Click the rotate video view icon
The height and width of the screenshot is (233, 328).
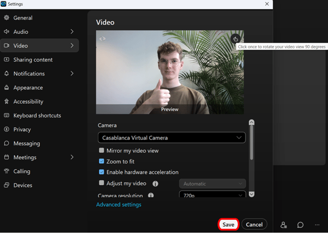point(236,39)
